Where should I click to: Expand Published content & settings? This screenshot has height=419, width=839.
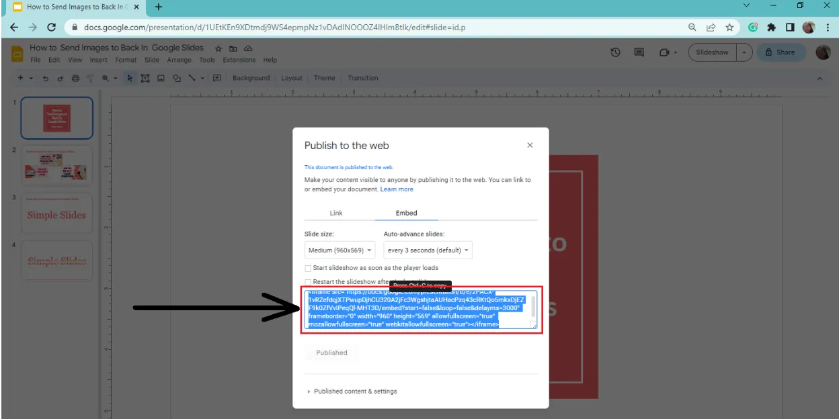(x=352, y=391)
